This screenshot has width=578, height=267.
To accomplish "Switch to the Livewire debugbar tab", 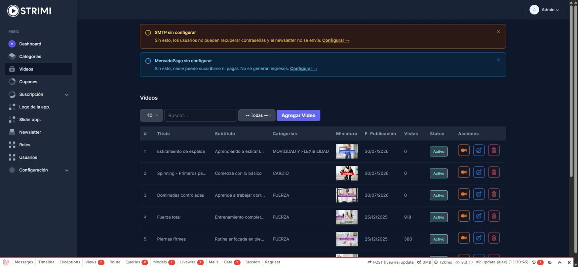I will 191,262.
